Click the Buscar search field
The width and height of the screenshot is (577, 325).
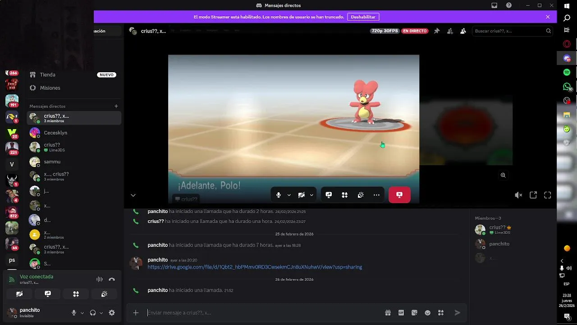[513, 31]
